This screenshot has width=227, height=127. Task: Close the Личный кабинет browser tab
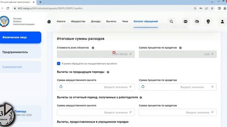[x=34, y=2]
